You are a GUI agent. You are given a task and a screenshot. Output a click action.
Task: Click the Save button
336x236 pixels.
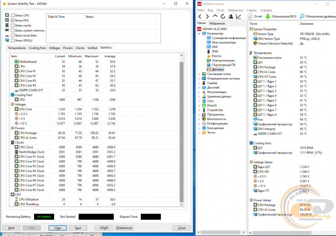(x=78, y=228)
